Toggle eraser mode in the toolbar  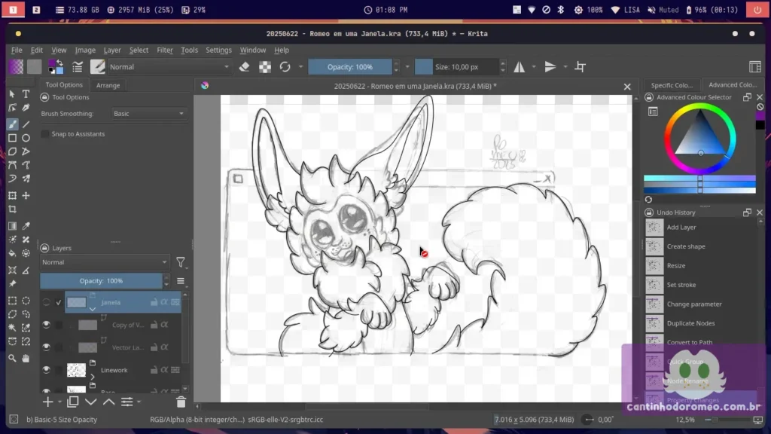click(245, 67)
